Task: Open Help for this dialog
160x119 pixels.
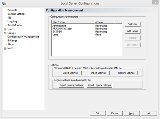Action: click(149, 113)
